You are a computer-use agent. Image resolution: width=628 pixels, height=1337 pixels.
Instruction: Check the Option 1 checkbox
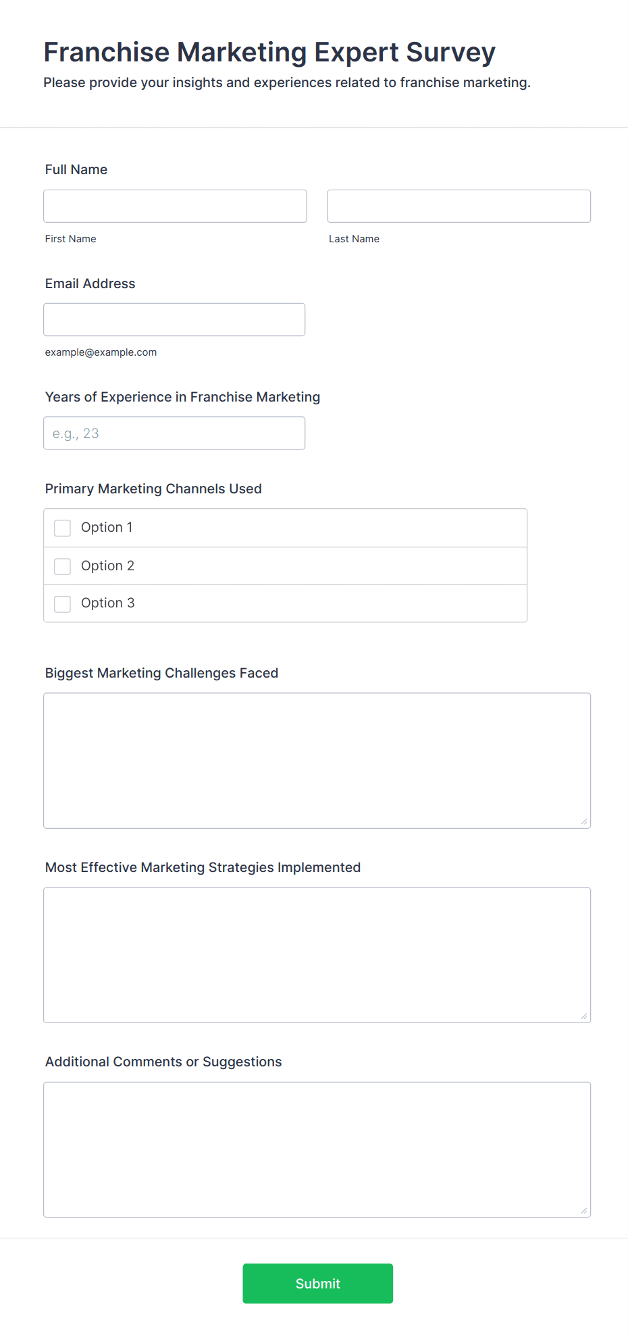[63, 528]
